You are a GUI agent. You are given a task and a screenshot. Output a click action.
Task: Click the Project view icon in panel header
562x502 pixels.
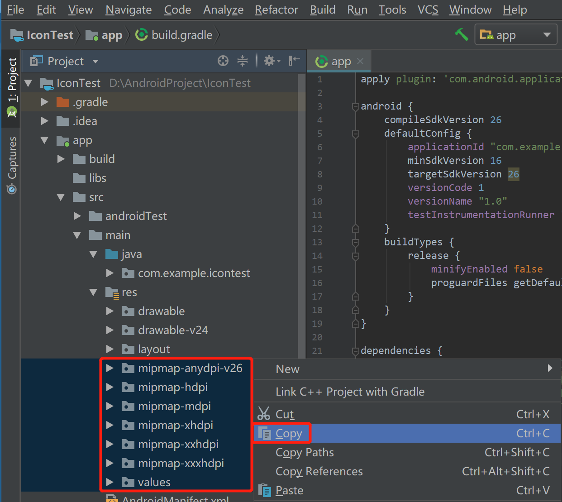coord(36,61)
